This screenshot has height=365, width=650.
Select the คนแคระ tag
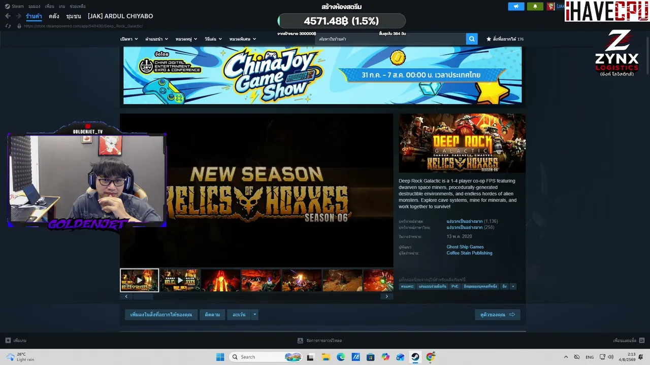pyautogui.click(x=407, y=286)
